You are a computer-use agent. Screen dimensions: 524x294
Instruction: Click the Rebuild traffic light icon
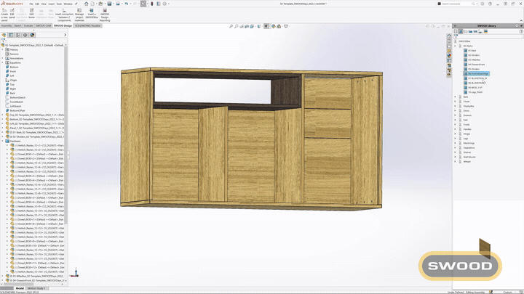point(151,4)
